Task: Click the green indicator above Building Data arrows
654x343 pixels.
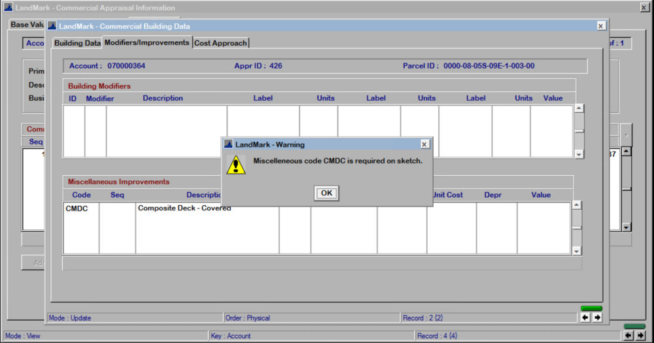Action: pos(591,308)
